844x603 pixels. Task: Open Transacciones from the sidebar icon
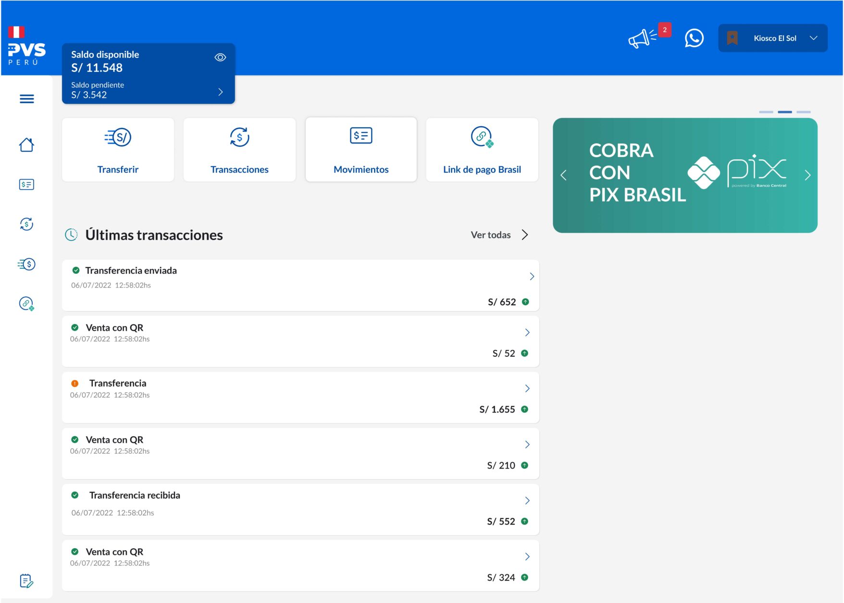(x=27, y=224)
